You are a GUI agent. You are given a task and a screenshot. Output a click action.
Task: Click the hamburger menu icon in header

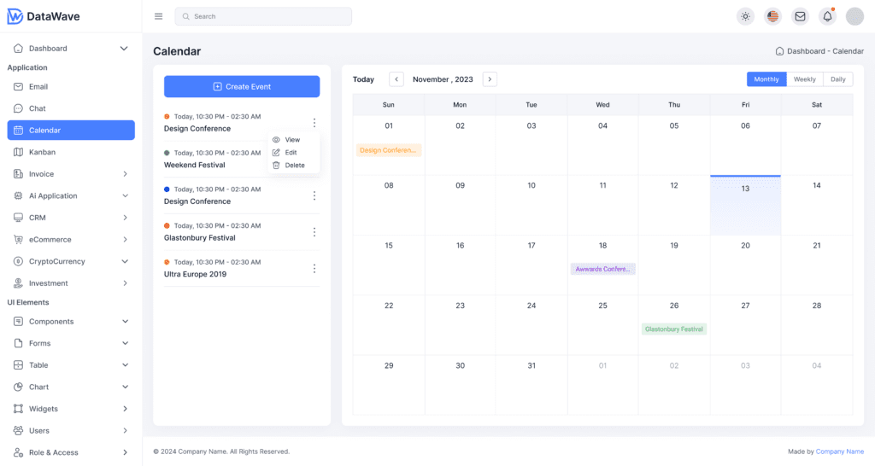[158, 16]
